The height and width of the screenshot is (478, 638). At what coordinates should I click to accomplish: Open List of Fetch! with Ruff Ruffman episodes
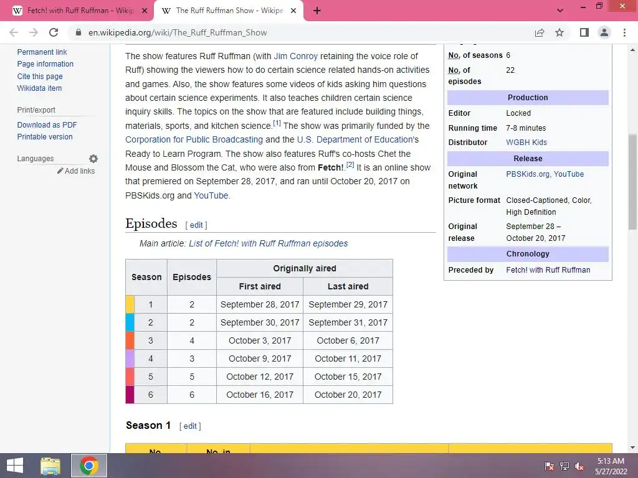[x=268, y=243]
